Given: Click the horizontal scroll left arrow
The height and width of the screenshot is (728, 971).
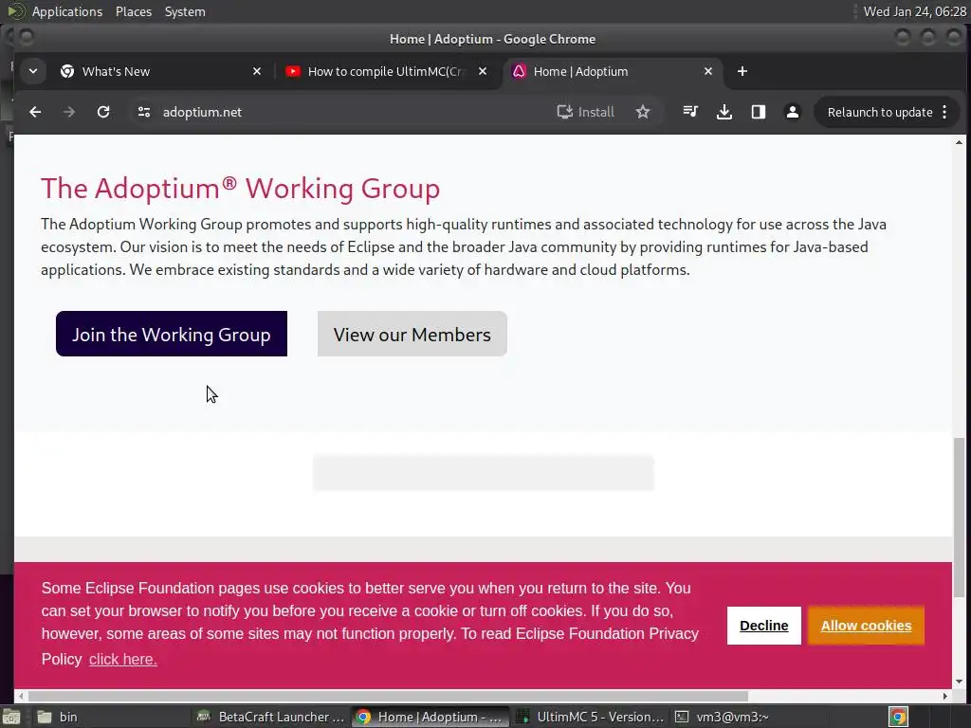Looking at the screenshot, I should [x=21, y=696].
